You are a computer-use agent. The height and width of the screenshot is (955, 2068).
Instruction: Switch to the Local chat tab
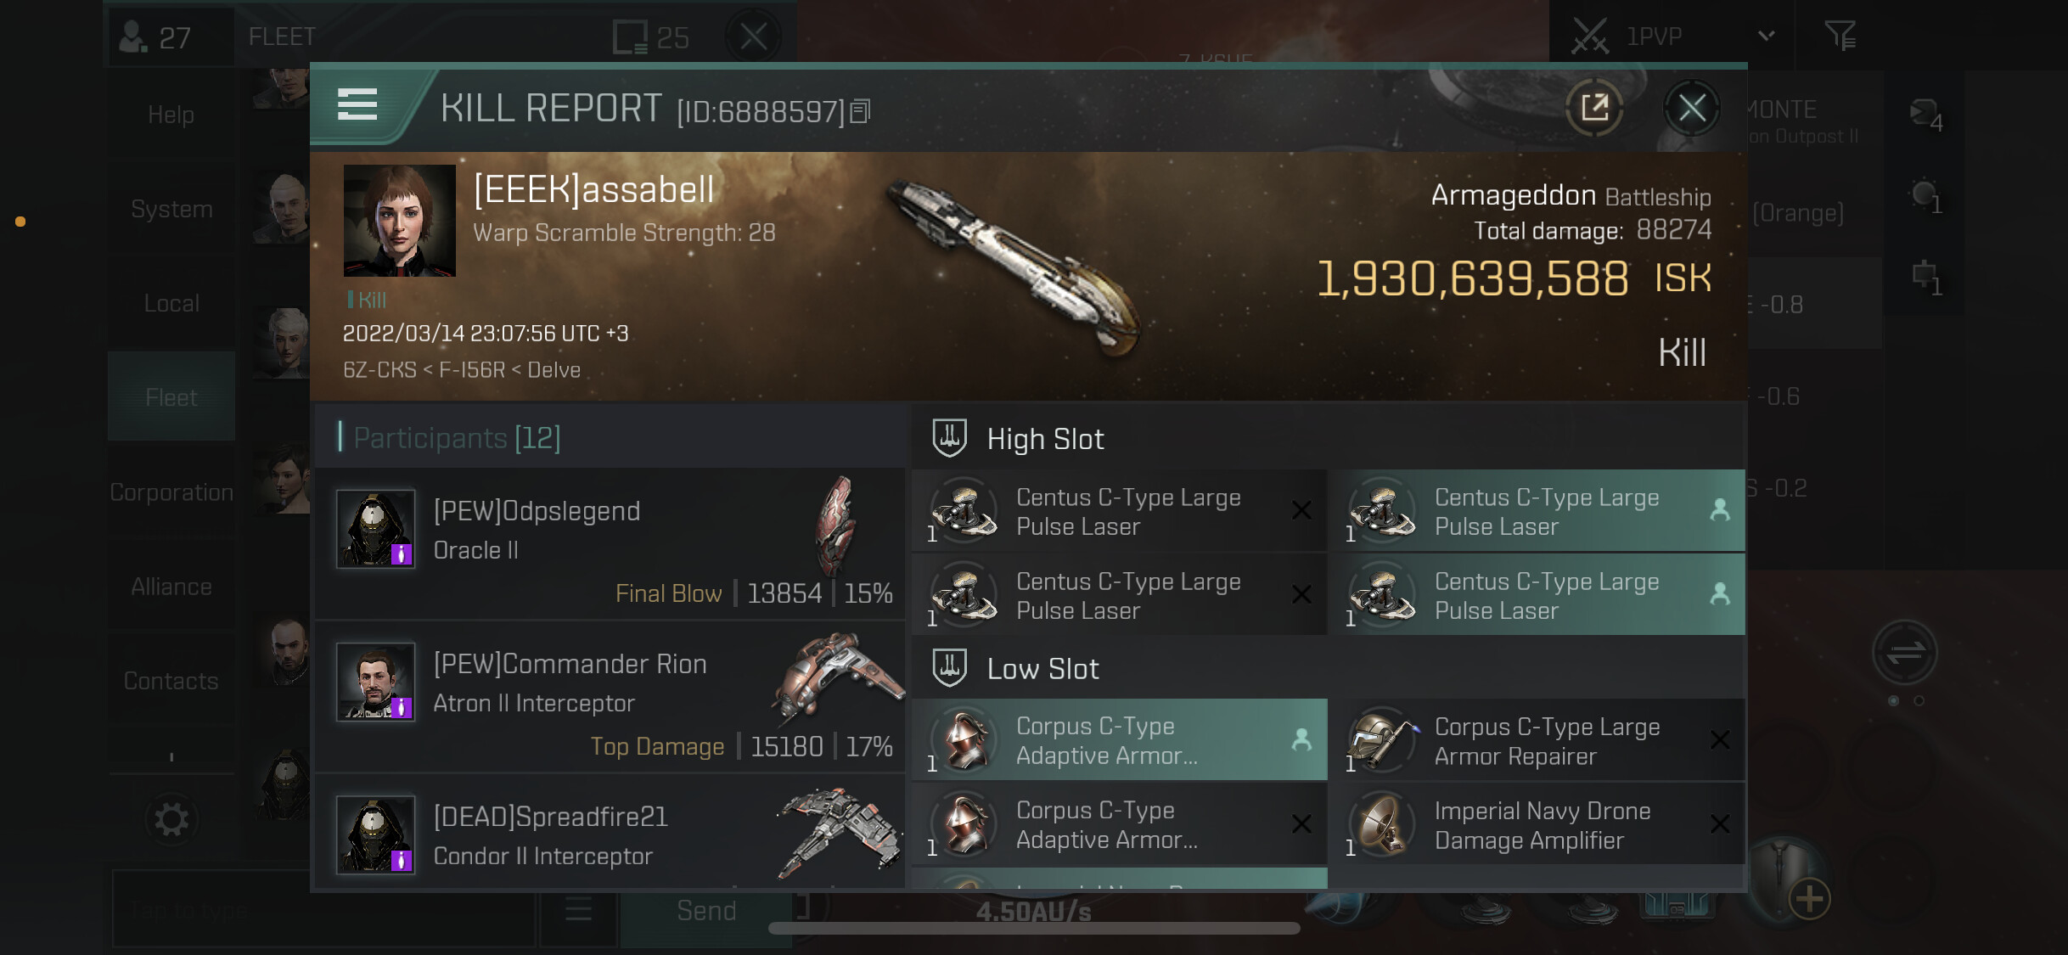pyautogui.click(x=171, y=303)
